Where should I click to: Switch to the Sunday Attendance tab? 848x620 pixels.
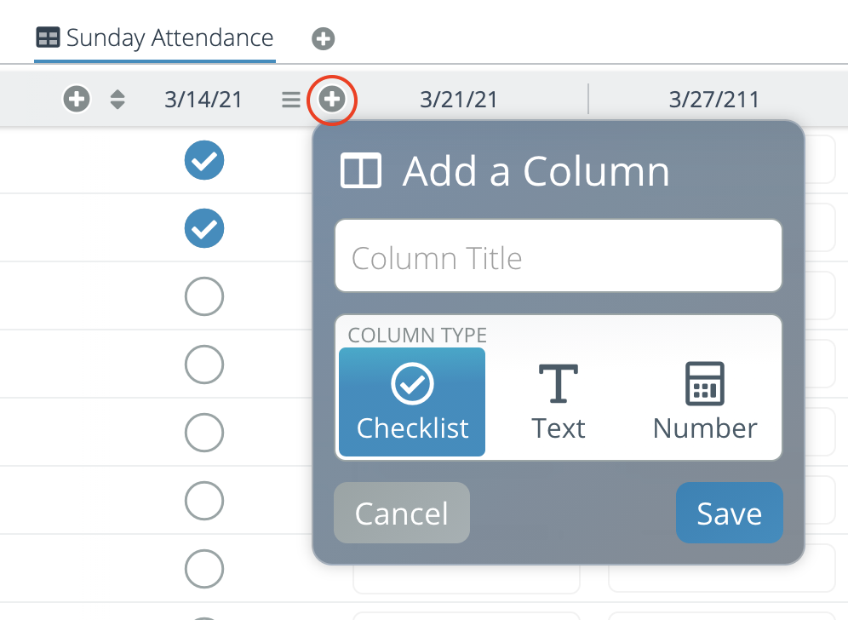pyautogui.click(x=156, y=37)
